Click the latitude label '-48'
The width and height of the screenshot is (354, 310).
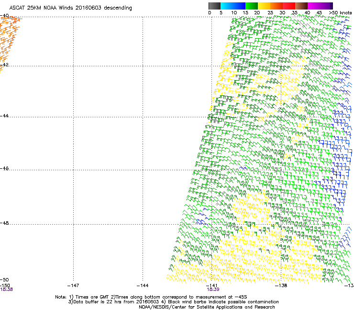[4, 223]
